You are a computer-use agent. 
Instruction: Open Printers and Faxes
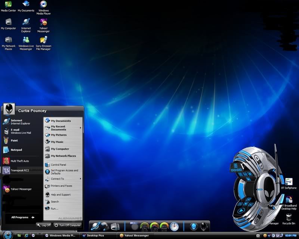(x=63, y=186)
